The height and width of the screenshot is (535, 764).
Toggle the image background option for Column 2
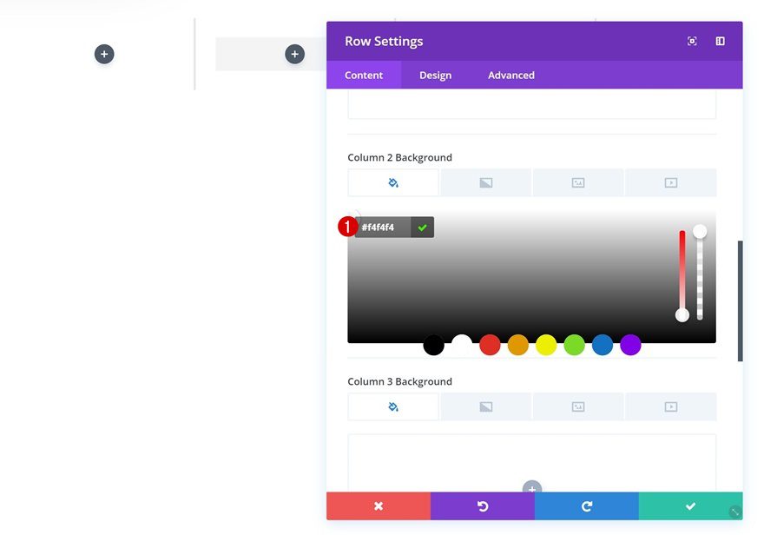click(x=578, y=182)
